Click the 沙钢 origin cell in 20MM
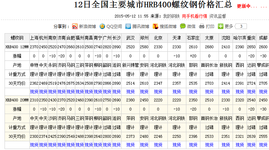Viewport: 269px width, 150px height. click(52, 118)
